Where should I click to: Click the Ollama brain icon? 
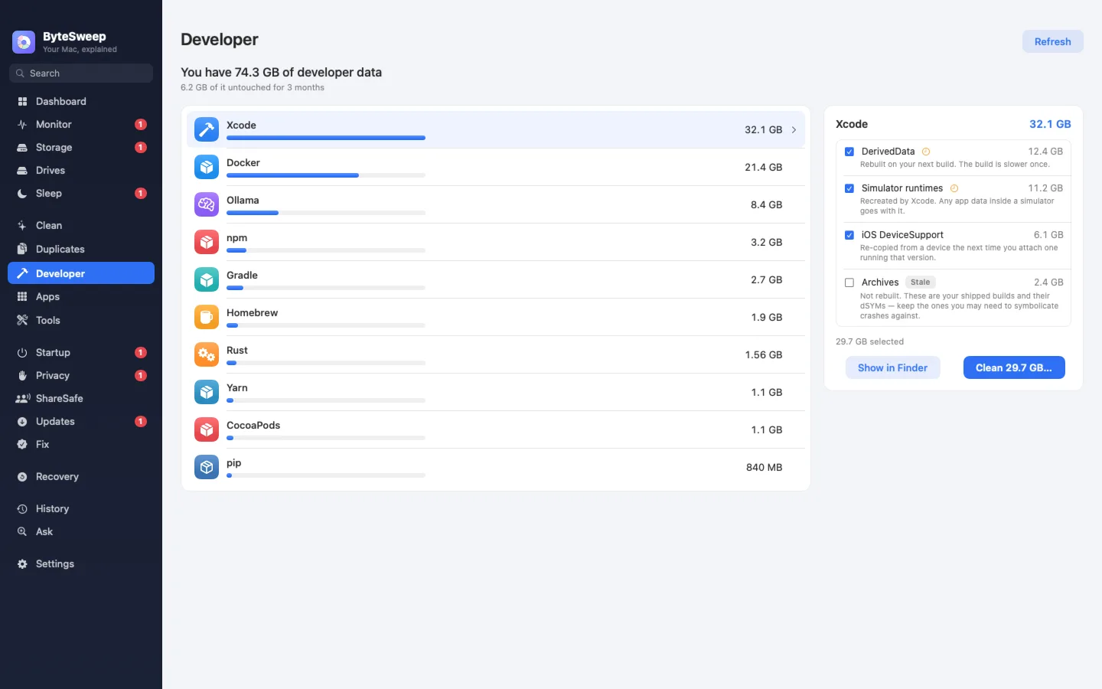coord(207,204)
